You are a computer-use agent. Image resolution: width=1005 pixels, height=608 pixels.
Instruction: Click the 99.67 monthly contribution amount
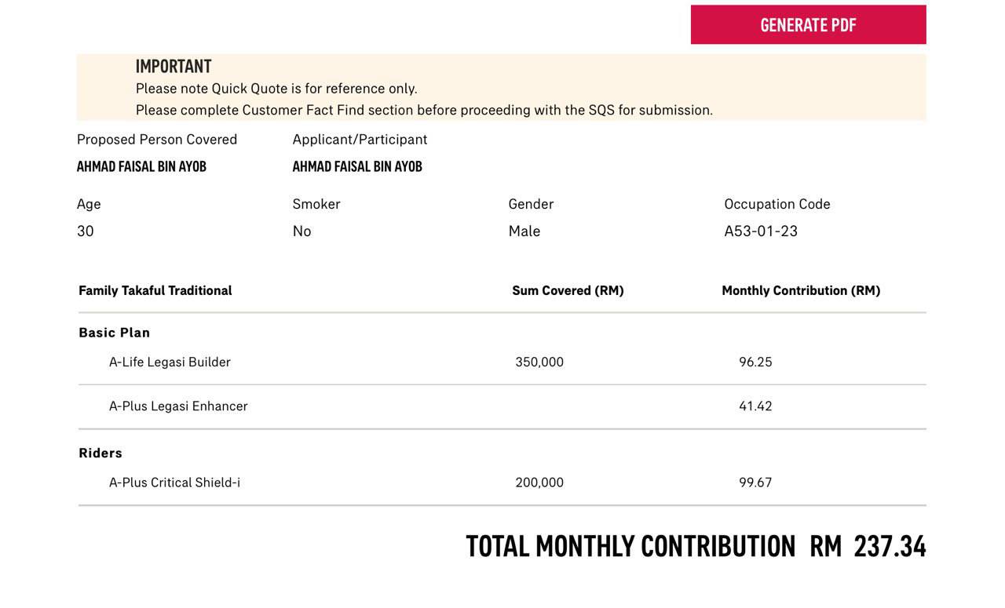(755, 482)
